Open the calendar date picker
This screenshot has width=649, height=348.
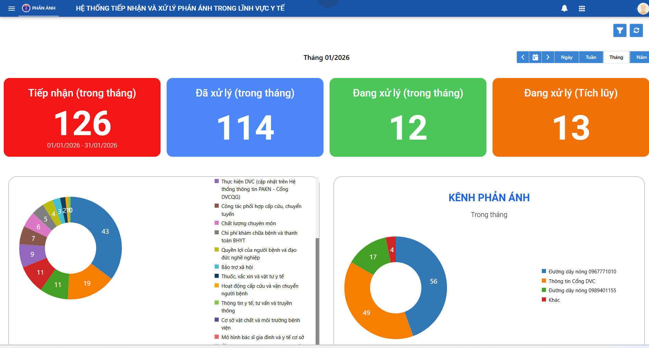click(x=535, y=57)
